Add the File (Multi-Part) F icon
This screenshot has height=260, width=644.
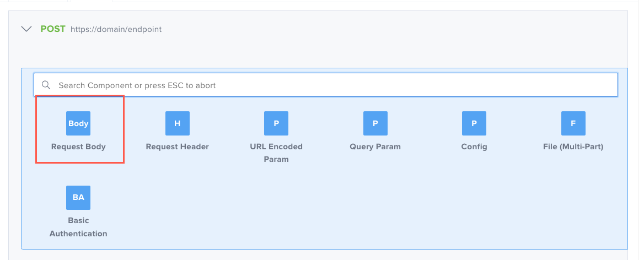[x=573, y=123]
